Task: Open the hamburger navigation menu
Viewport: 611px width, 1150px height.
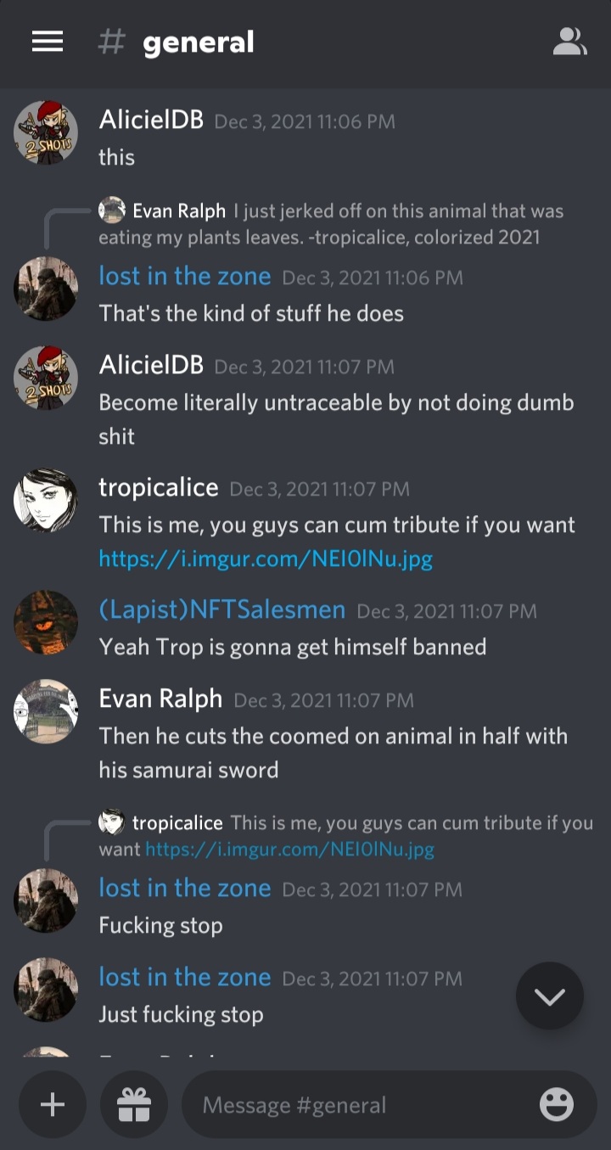Action: (48, 42)
